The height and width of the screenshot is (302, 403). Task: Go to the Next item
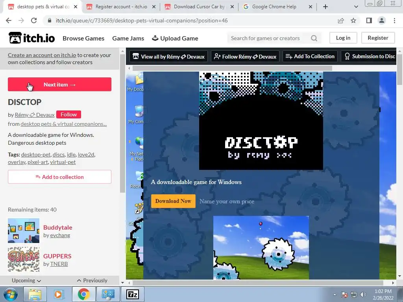coord(60,85)
